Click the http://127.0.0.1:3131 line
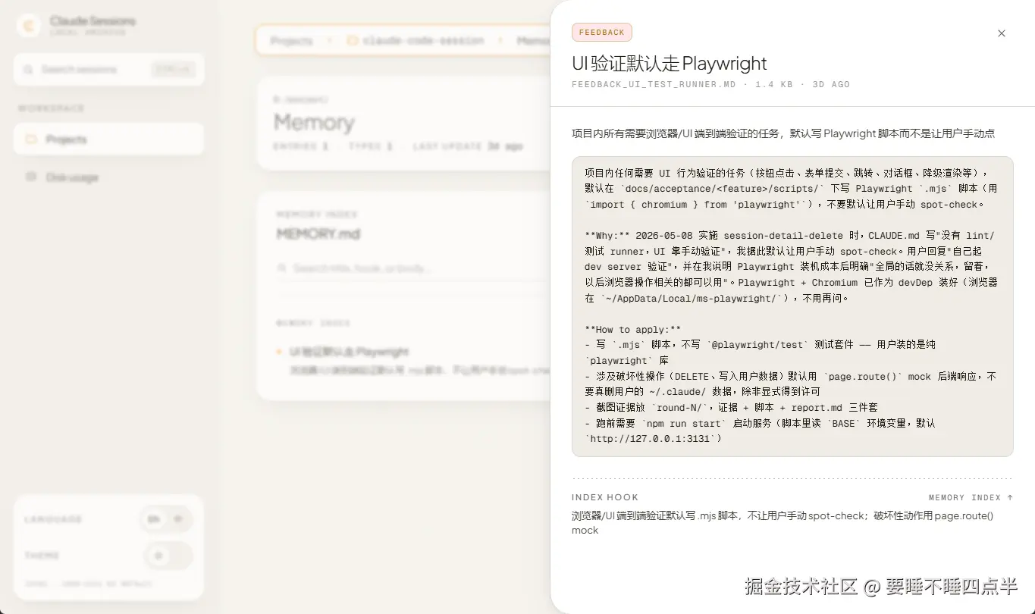This screenshot has width=1035, height=614. point(654,439)
